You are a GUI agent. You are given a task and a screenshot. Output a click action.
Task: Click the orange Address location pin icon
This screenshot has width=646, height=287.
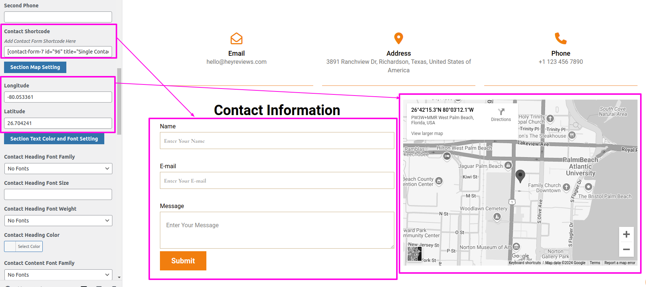pos(398,38)
